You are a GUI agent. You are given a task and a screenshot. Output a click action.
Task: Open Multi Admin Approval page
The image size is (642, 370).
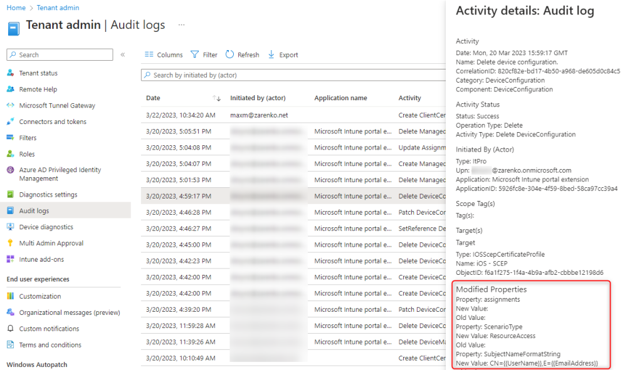tap(51, 243)
